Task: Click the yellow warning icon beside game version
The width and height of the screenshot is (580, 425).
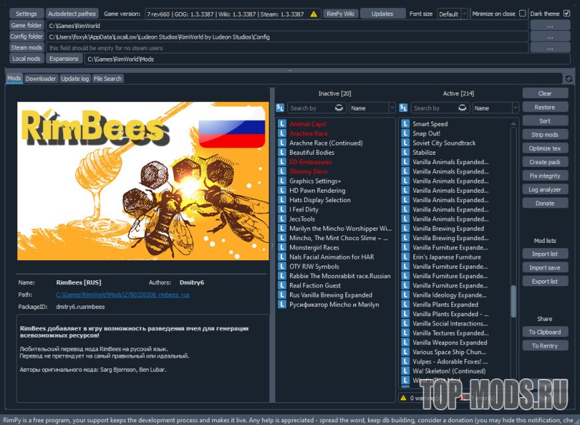Action: click(x=314, y=13)
